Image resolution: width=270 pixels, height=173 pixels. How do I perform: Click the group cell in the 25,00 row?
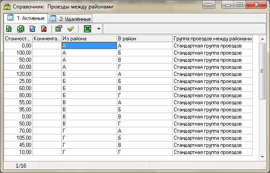pyautogui.click(x=212, y=81)
